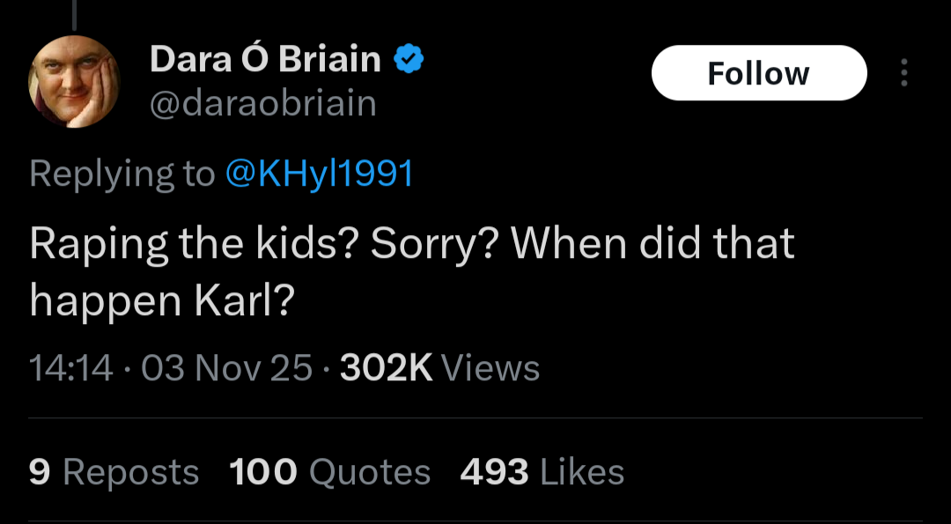Click the blue verified checkmark badge
Screen dimensions: 951x524
409,60
